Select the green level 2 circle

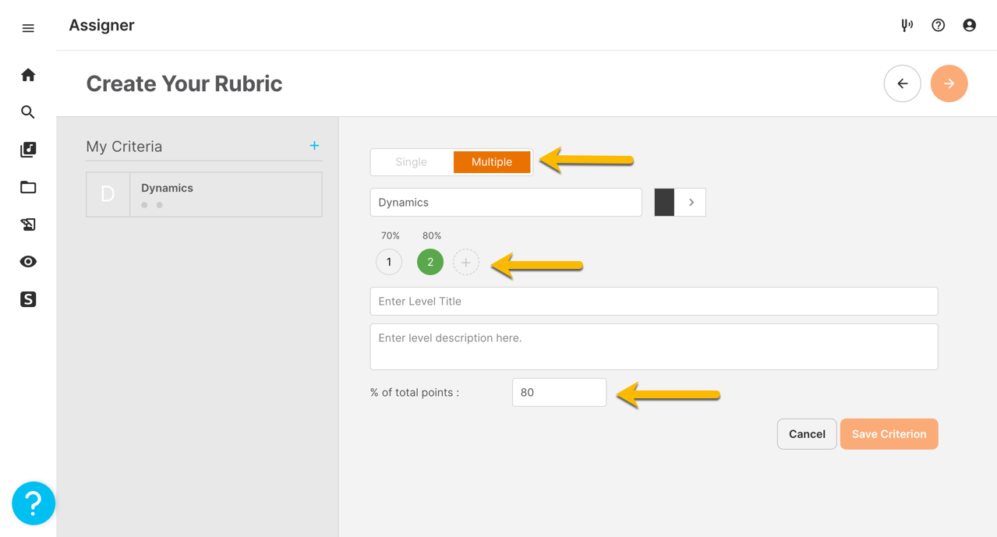pyautogui.click(x=430, y=263)
